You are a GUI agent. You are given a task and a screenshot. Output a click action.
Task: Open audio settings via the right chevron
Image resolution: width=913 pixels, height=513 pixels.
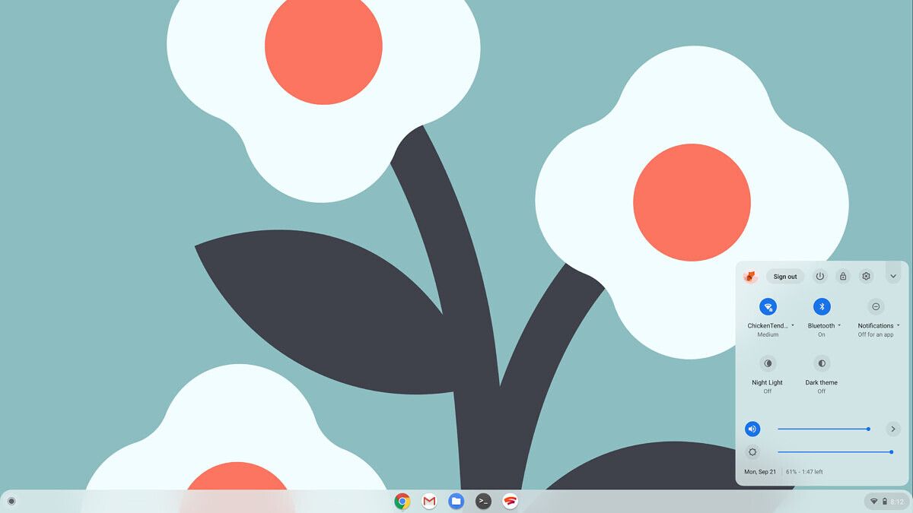(x=893, y=429)
